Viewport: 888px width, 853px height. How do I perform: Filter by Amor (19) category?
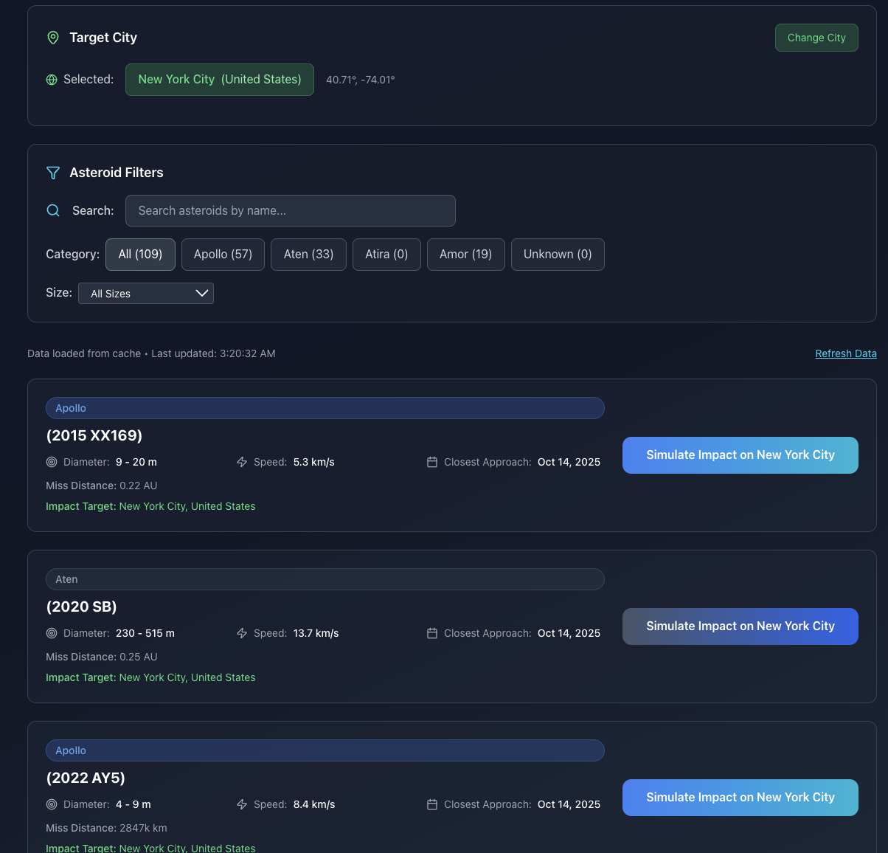[465, 255]
